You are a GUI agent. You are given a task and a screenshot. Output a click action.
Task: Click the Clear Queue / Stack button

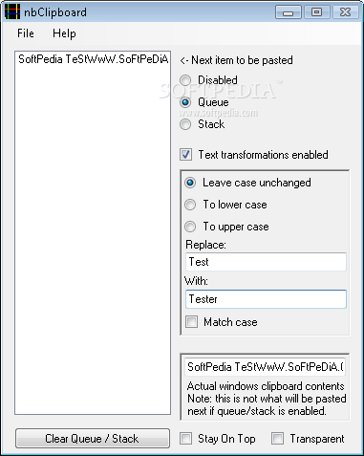tap(93, 439)
